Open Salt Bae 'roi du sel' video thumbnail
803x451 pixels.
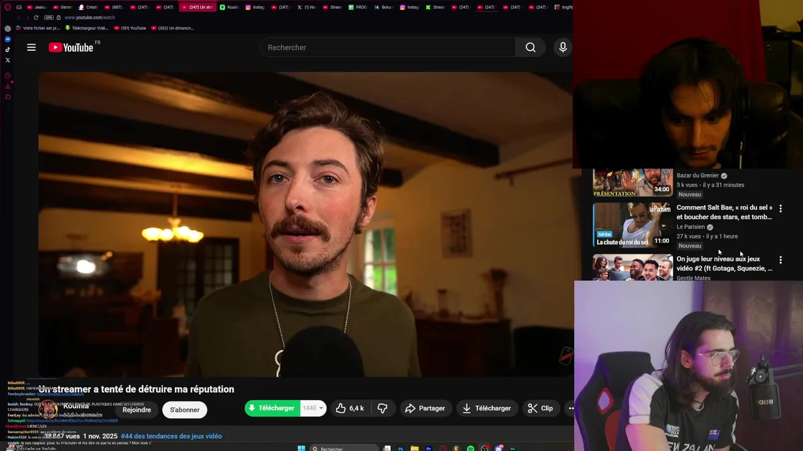633,225
